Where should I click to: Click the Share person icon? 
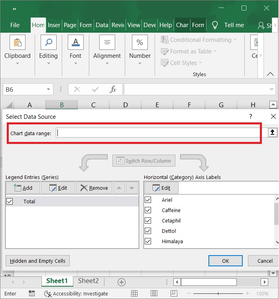pos(261,26)
